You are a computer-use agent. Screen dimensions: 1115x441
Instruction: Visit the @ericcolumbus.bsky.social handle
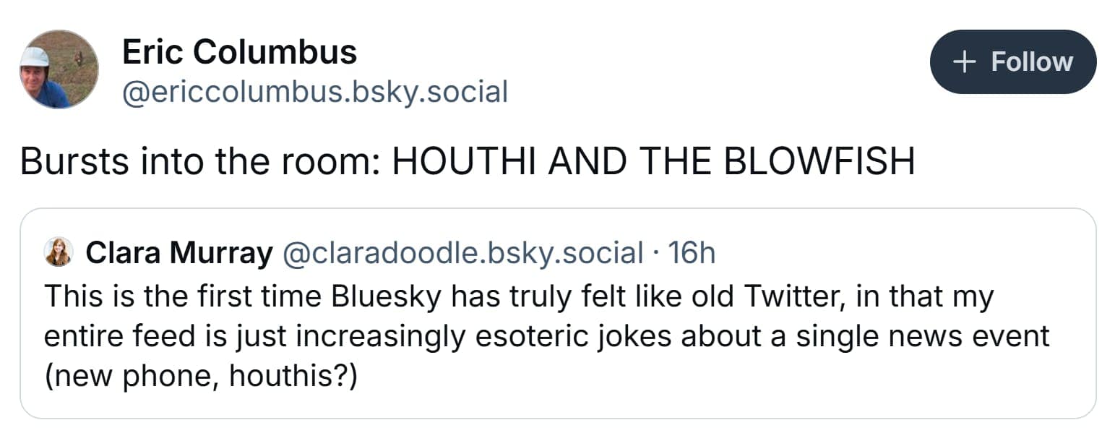coord(315,92)
